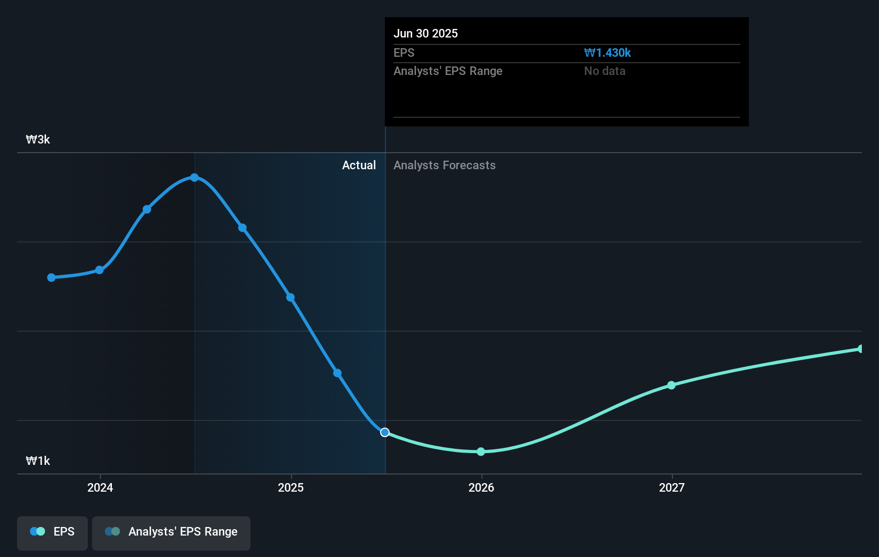Toggle visibility of the actual EPS line
879x557 pixels.
pyautogui.click(x=52, y=532)
